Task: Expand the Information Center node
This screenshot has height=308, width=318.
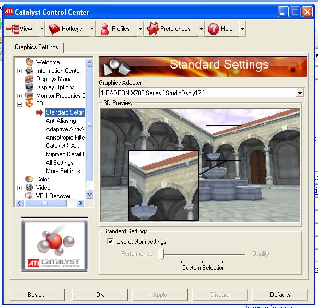Action: tap(19, 71)
